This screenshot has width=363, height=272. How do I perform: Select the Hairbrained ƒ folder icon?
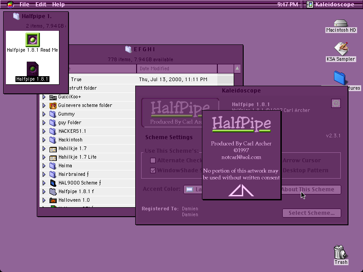tap(53, 175)
